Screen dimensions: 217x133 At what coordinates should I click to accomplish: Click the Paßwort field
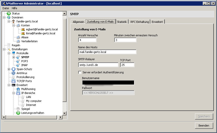click(108, 93)
